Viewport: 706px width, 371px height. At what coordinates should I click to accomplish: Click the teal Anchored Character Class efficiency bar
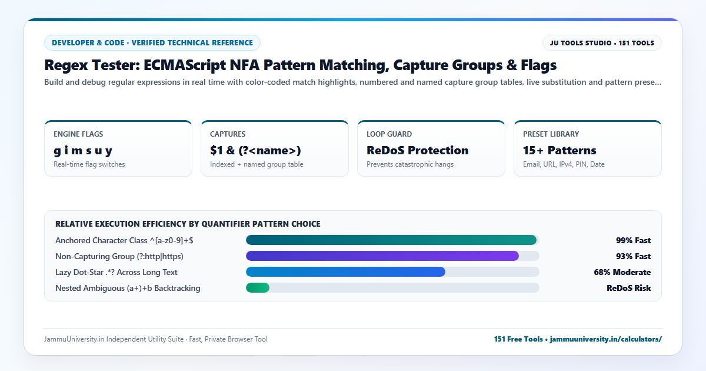click(x=391, y=240)
